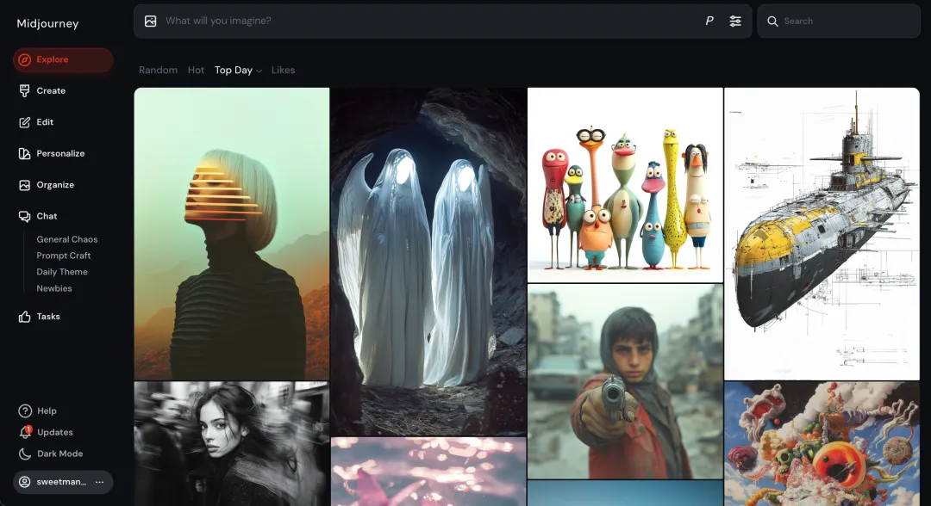The width and height of the screenshot is (931, 506).
Task: Open the yellow submarine image thumbnail
Action: pos(822,233)
